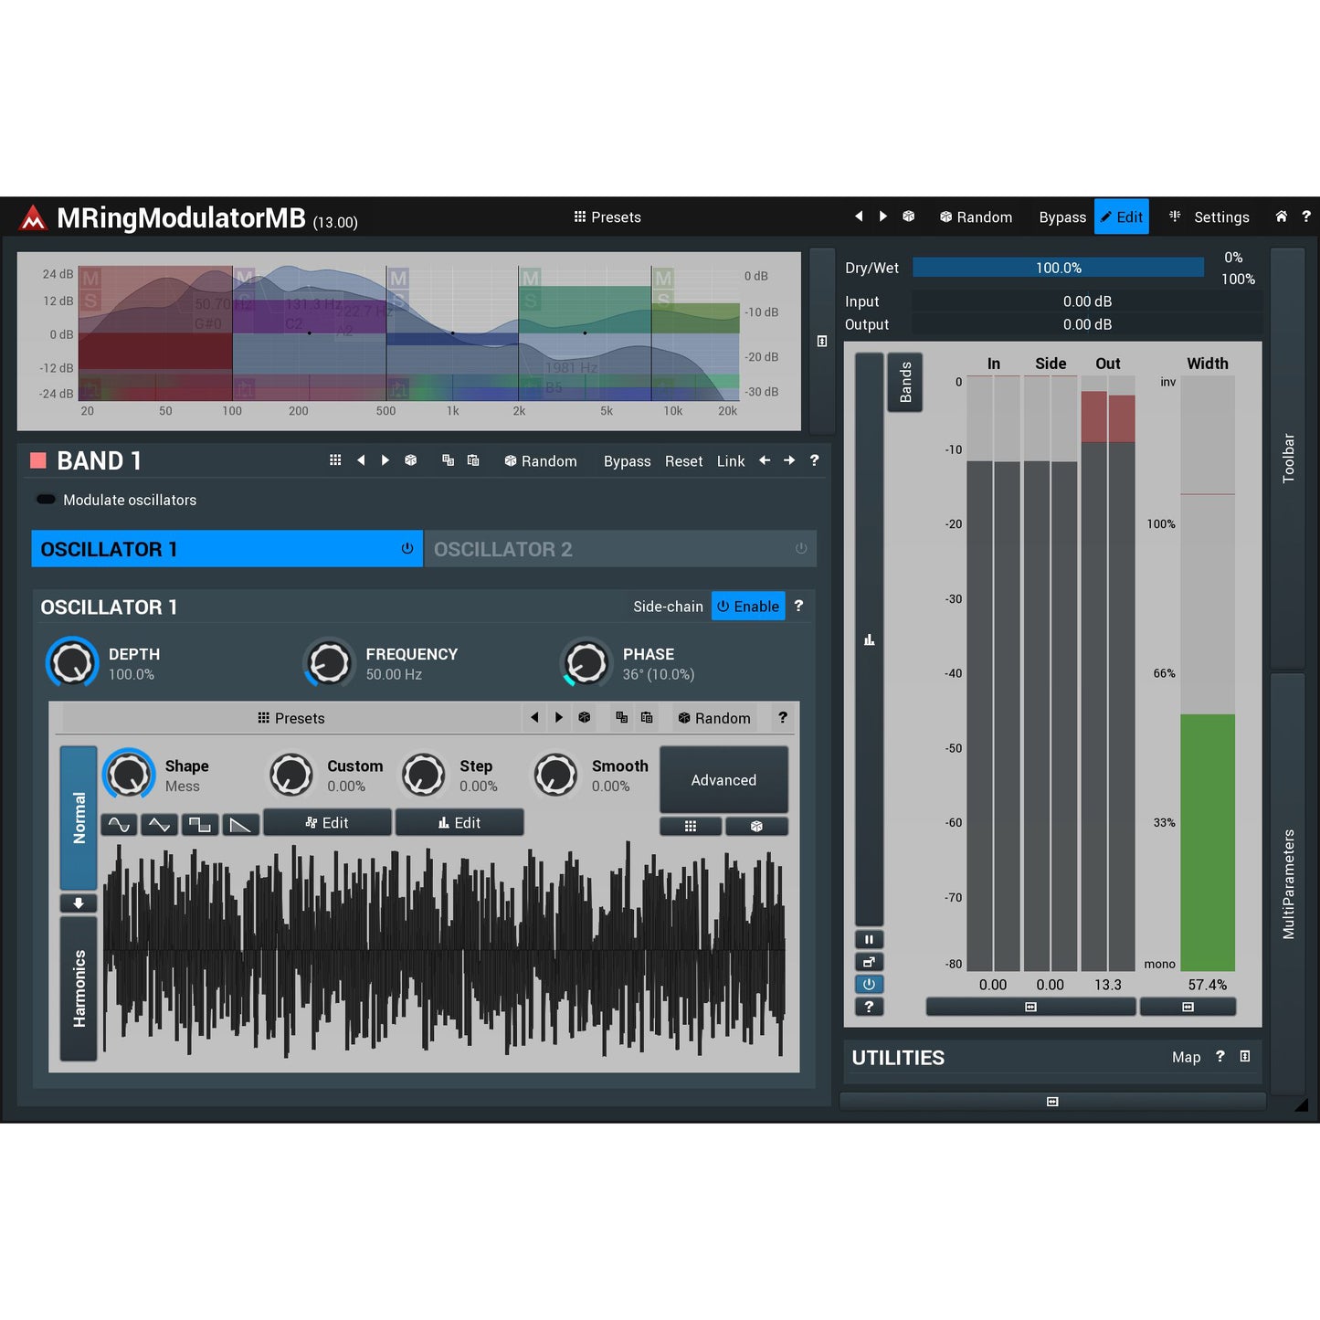Image resolution: width=1320 pixels, height=1320 pixels.
Task: Click the home icon in the title bar
Action: [1281, 216]
